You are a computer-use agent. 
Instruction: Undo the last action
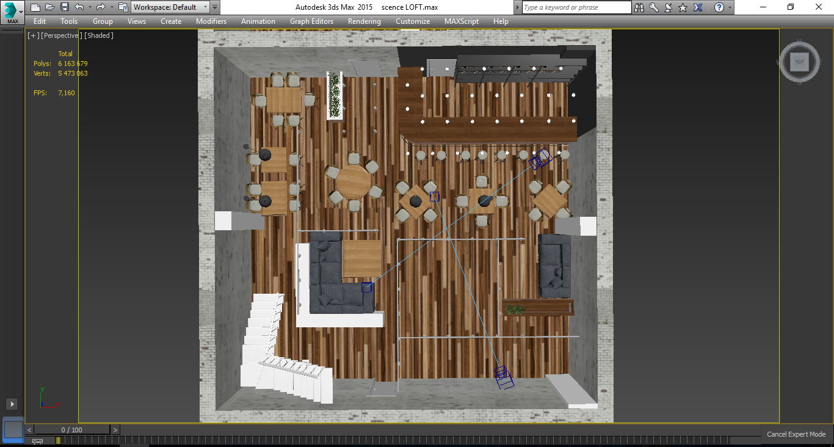tap(79, 7)
